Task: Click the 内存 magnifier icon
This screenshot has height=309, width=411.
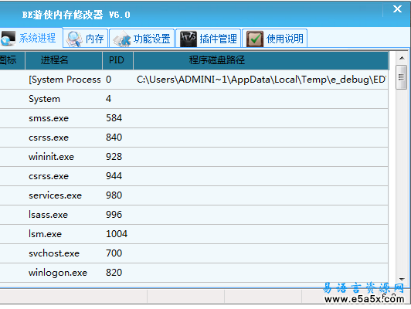Action: [74, 39]
